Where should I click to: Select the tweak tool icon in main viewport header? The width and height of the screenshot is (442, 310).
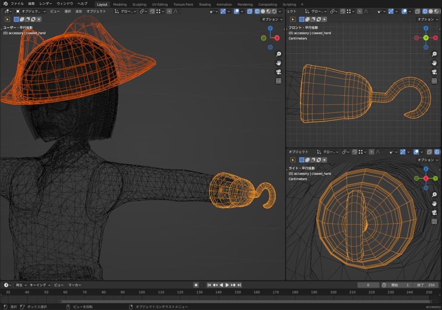tap(8, 19)
